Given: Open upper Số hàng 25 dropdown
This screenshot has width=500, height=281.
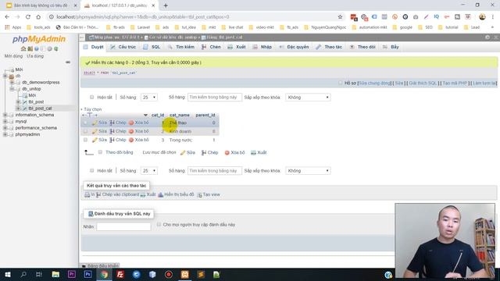Looking at the screenshot, I should [x=149, y=97].
